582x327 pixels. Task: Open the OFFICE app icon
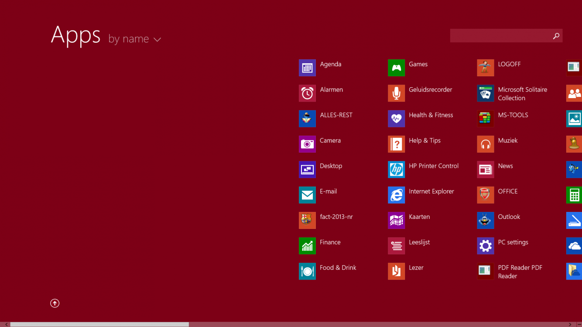[486, 195]
